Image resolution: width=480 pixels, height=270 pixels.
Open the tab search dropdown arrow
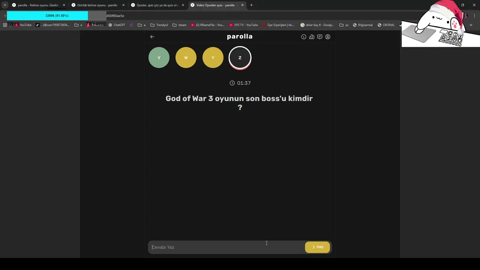tap(5, 5)
